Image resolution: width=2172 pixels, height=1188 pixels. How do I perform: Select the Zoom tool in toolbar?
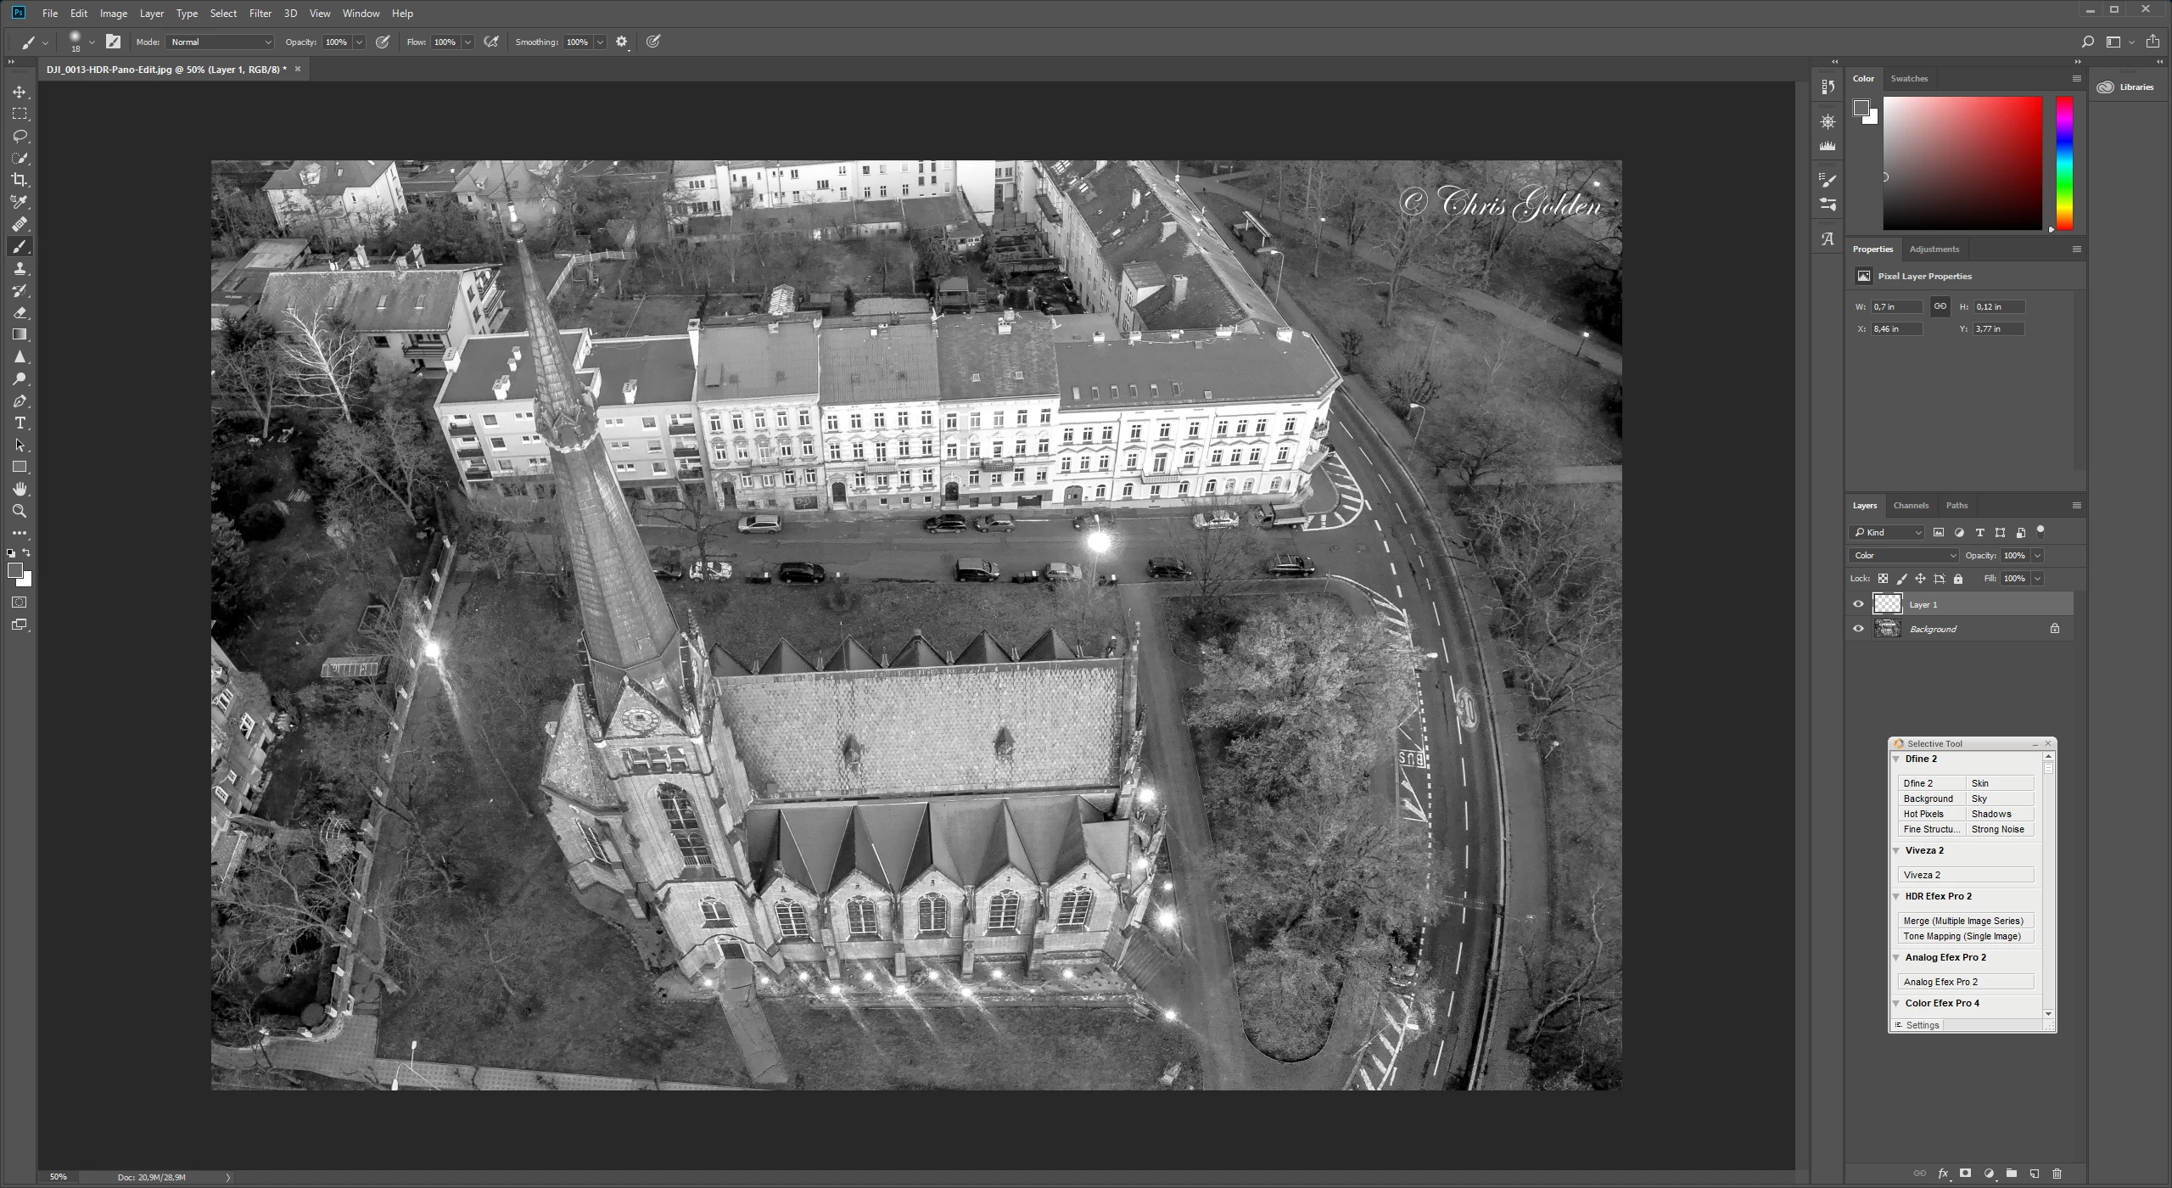click(20, 511)
